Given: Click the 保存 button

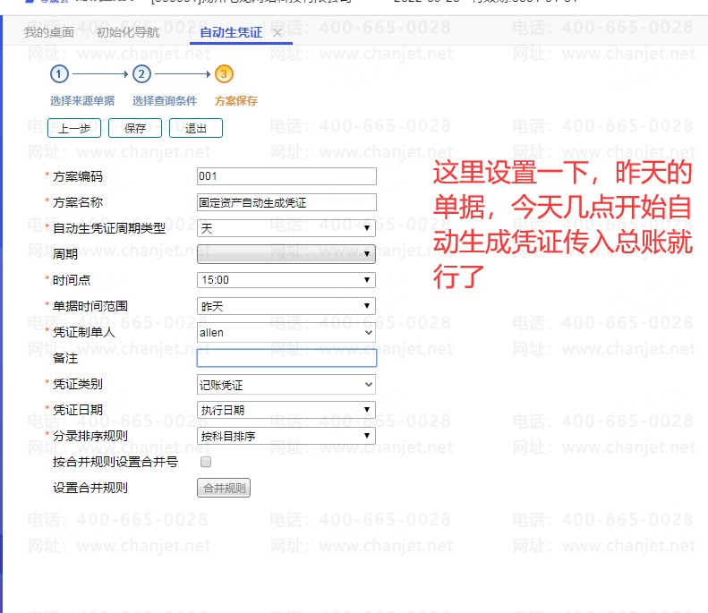Looking at the screenshot, I should coord(135,128).
